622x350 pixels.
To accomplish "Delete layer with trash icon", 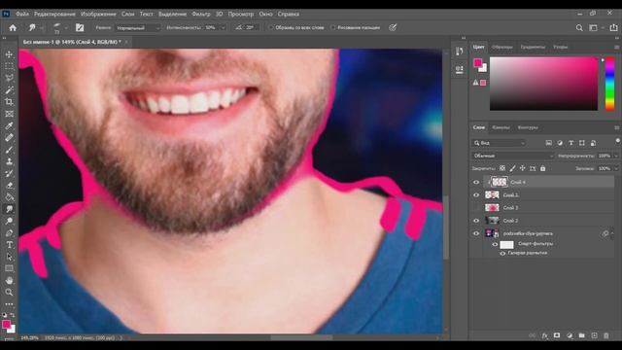I will (606, 335).
